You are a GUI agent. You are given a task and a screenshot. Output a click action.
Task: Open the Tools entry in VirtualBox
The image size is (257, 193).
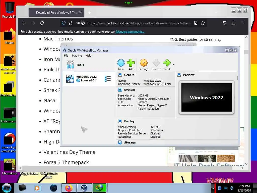point(89,65)
